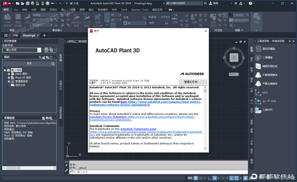Image resolution: width=297 pixels, height=182 pixels.
Task: Select the 平截头棱锥体 tool in palette
Action: (x=266, y=84)
